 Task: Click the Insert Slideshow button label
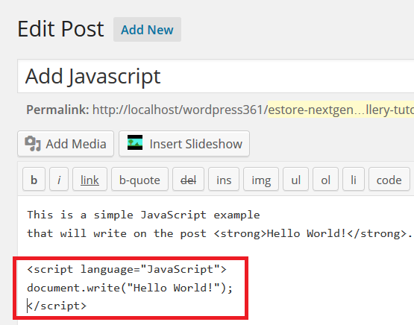[196, 144]
